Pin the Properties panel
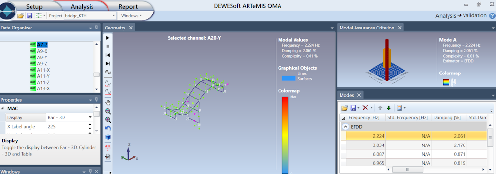 (x=96, y=100)
